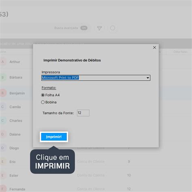Viewport: 192px width, 192px height.
Task: Select Arthur in the client list
Action: coord(15,62)
